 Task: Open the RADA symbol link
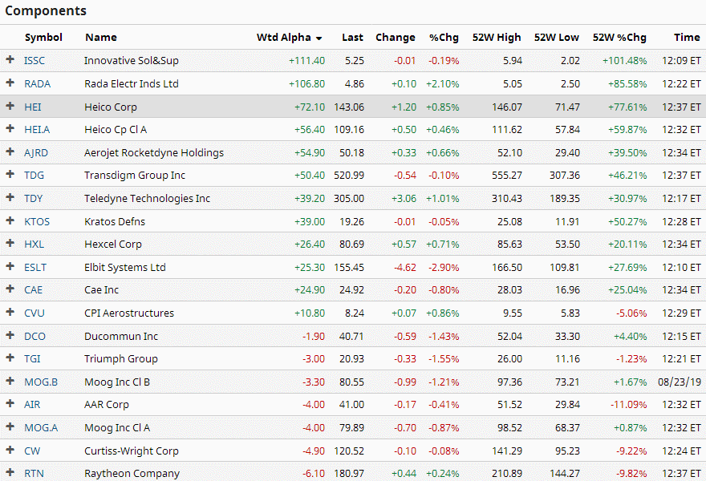(38, 83)
